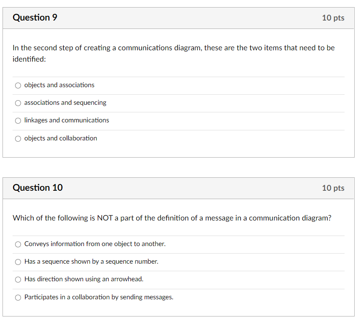The height and width of the screenshot is (319, 358).
Task: Select radio for 'Participates in a collaboration'
Action: point(18,298)
